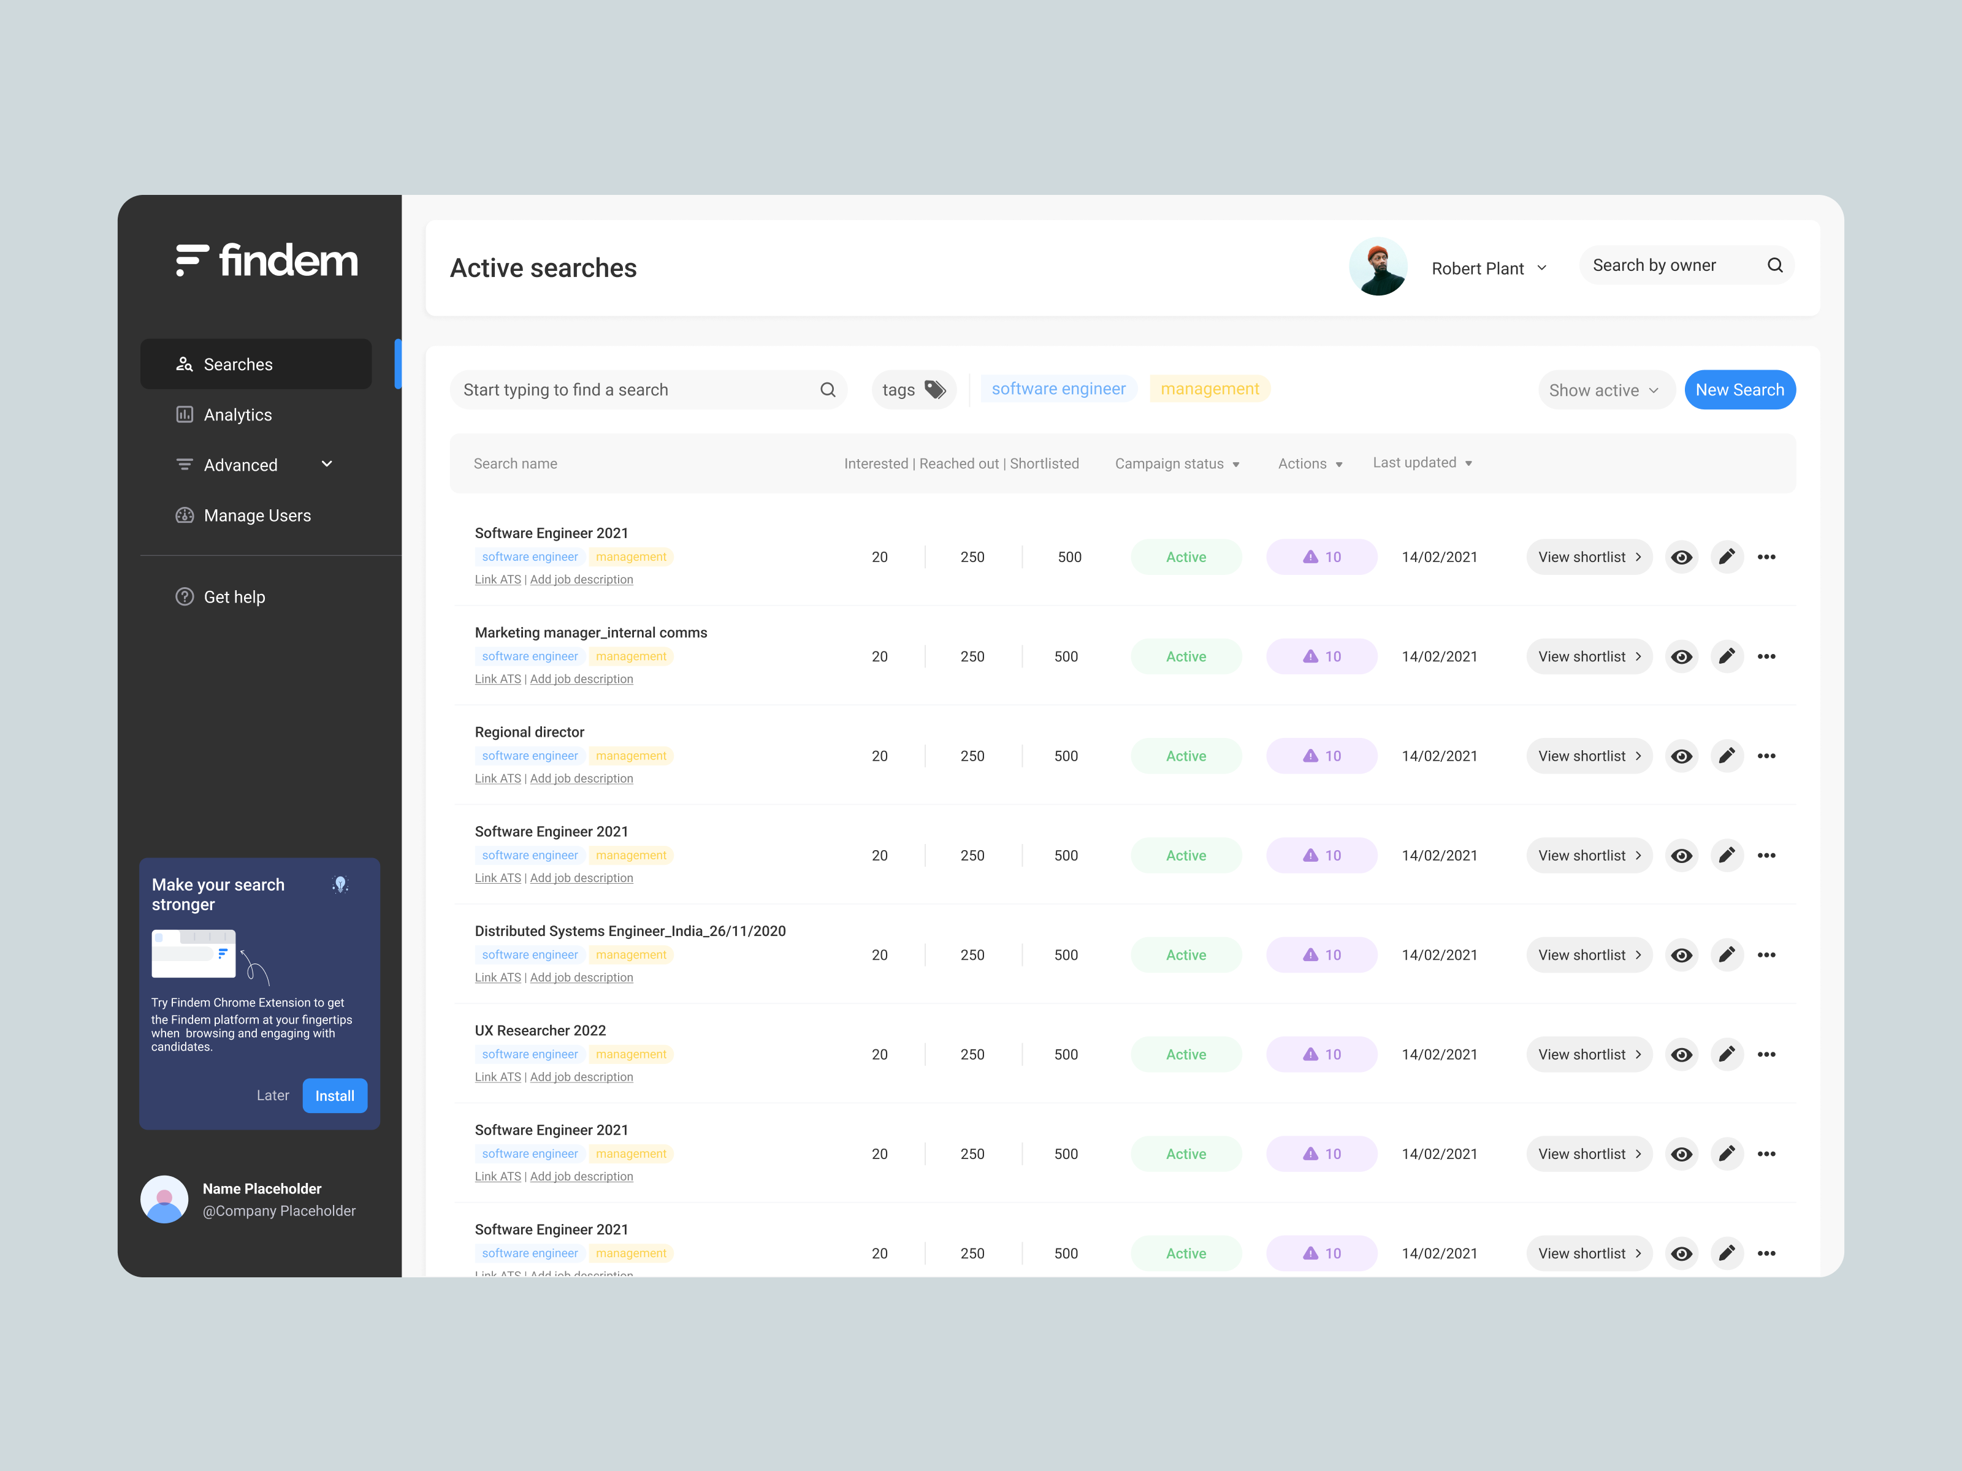This screenshot has height=1471, width=1962.
Task: Select the yellow management tag filter
Action: 1209,389
